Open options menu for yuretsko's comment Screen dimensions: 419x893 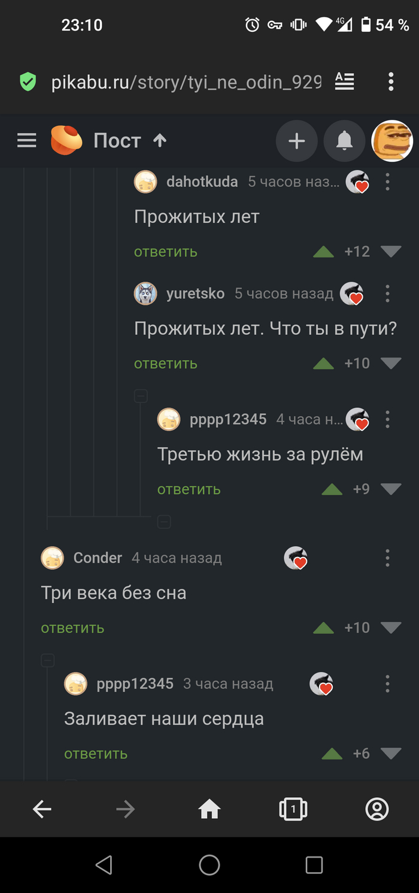point(387,293)
